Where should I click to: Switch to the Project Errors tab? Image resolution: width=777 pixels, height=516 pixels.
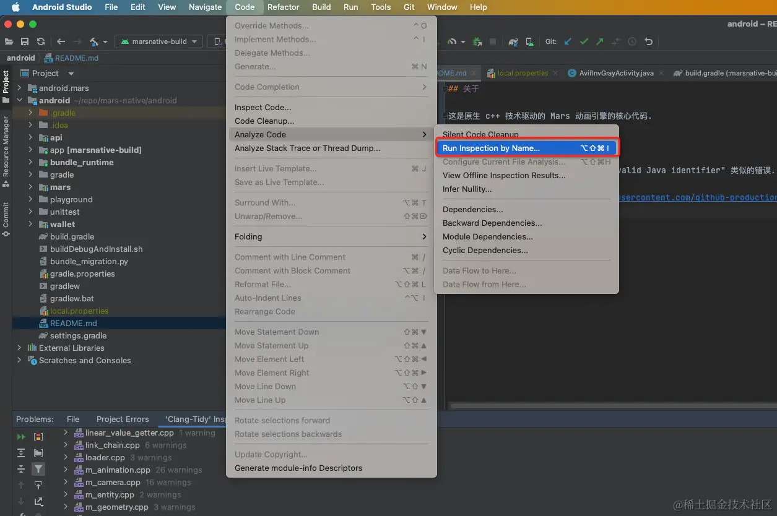coord(123,419)
